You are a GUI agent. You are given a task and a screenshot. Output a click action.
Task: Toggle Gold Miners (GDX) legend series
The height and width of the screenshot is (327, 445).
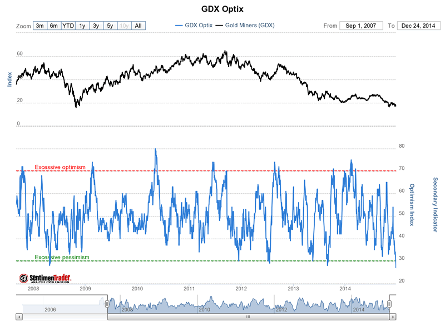245,25
